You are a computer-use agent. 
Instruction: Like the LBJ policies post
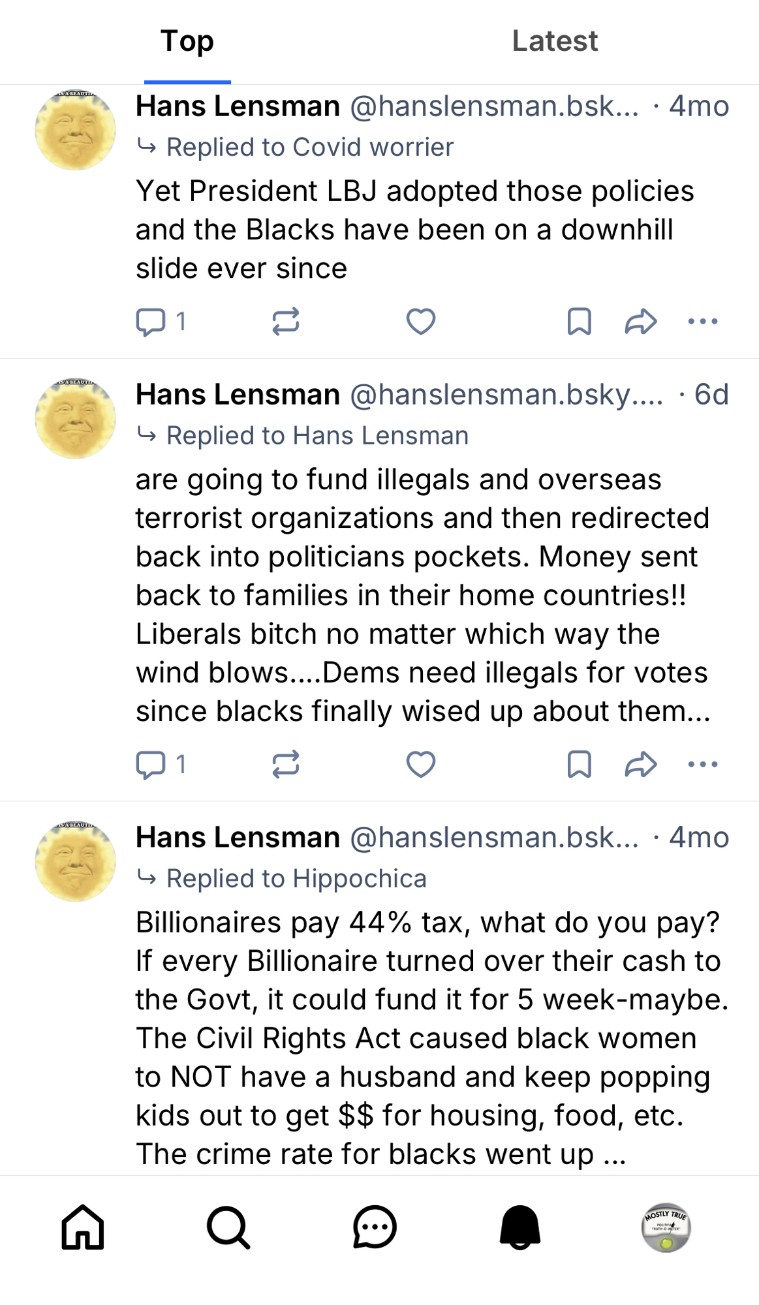421,322
